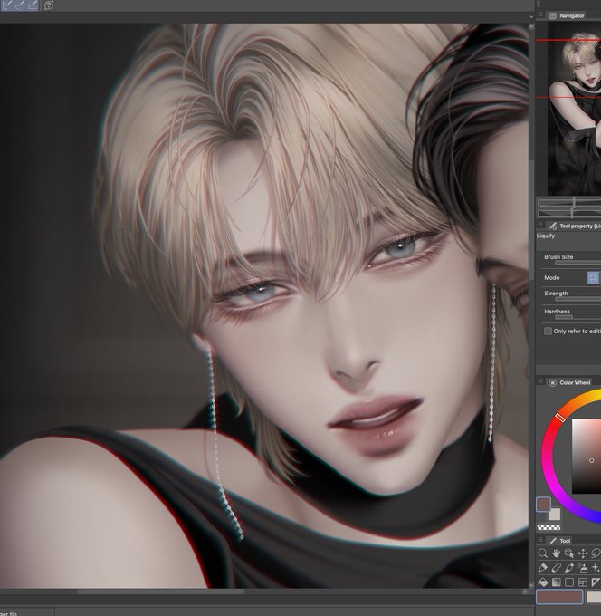Select the Figure rectangle tool
Image resolution: width=601 pixels, height=616 pixels.
coord(569,582)
